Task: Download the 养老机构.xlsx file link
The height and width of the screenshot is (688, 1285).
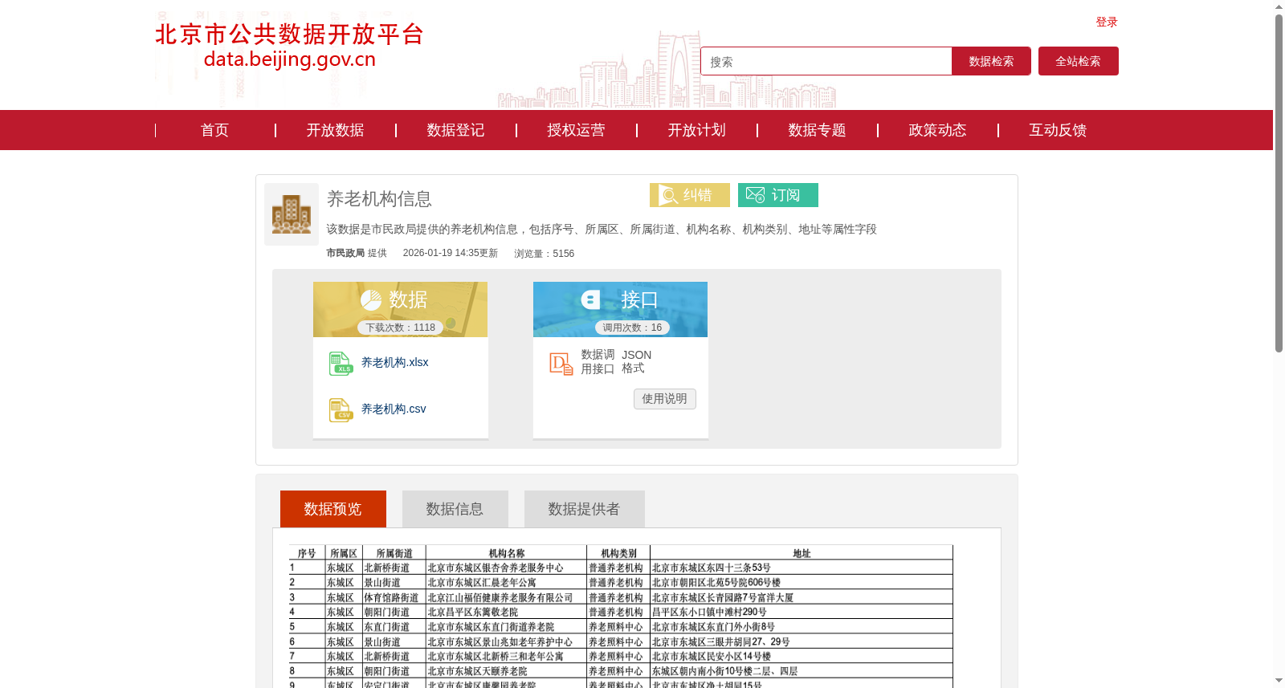Action: (x=394, y=362)
